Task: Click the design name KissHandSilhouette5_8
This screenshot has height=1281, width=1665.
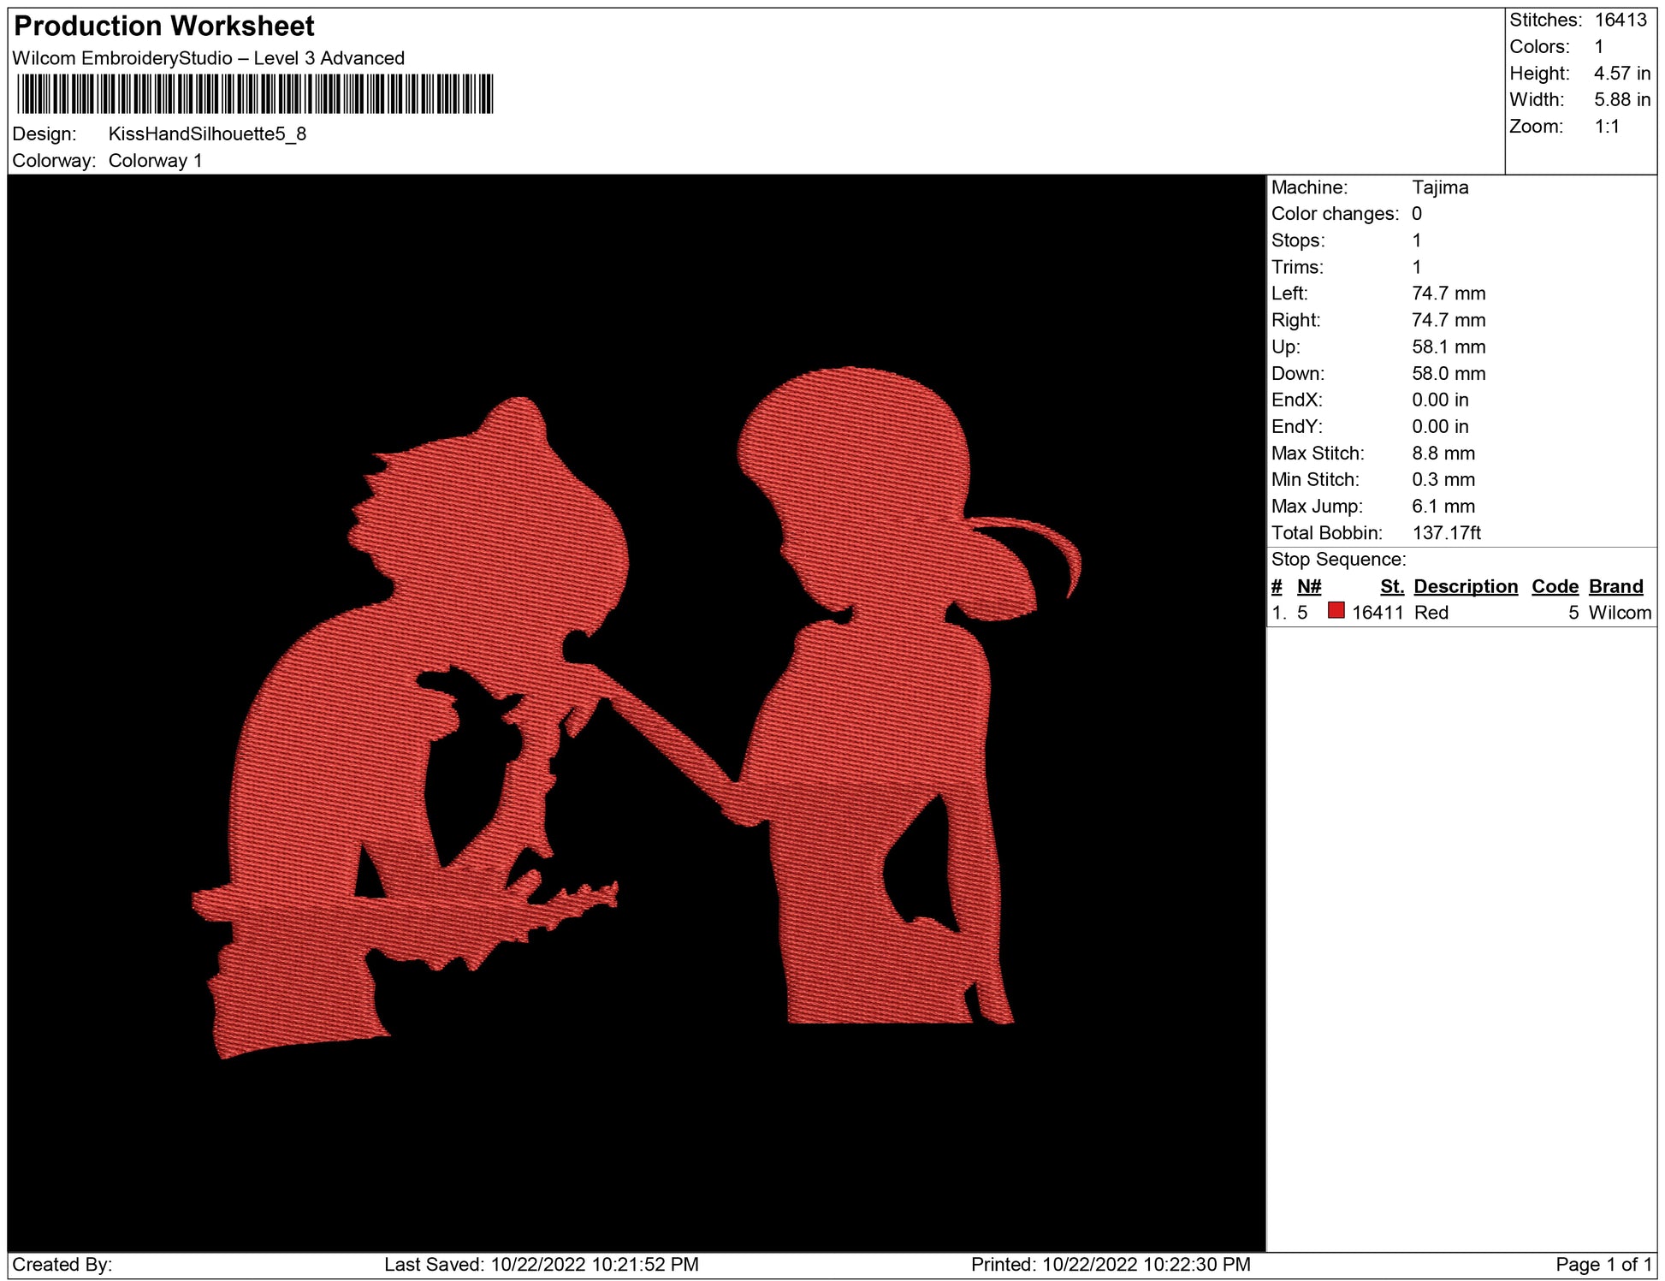Action: tap(207, 134)
